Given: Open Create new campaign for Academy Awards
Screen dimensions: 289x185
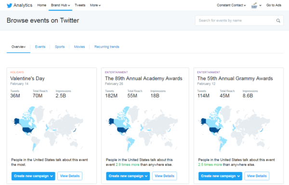Looking at the screenshot, I should (128, 176).
